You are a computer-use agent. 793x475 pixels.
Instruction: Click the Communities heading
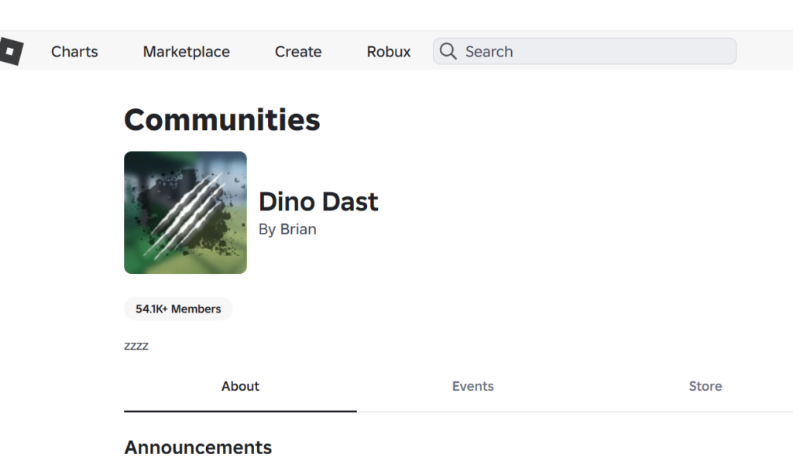pos(222,120)
